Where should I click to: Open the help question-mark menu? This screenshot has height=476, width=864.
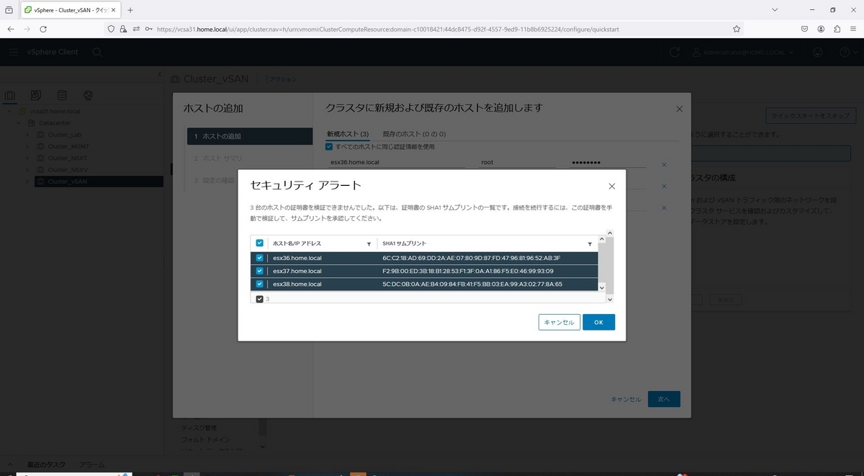point(847,52)
